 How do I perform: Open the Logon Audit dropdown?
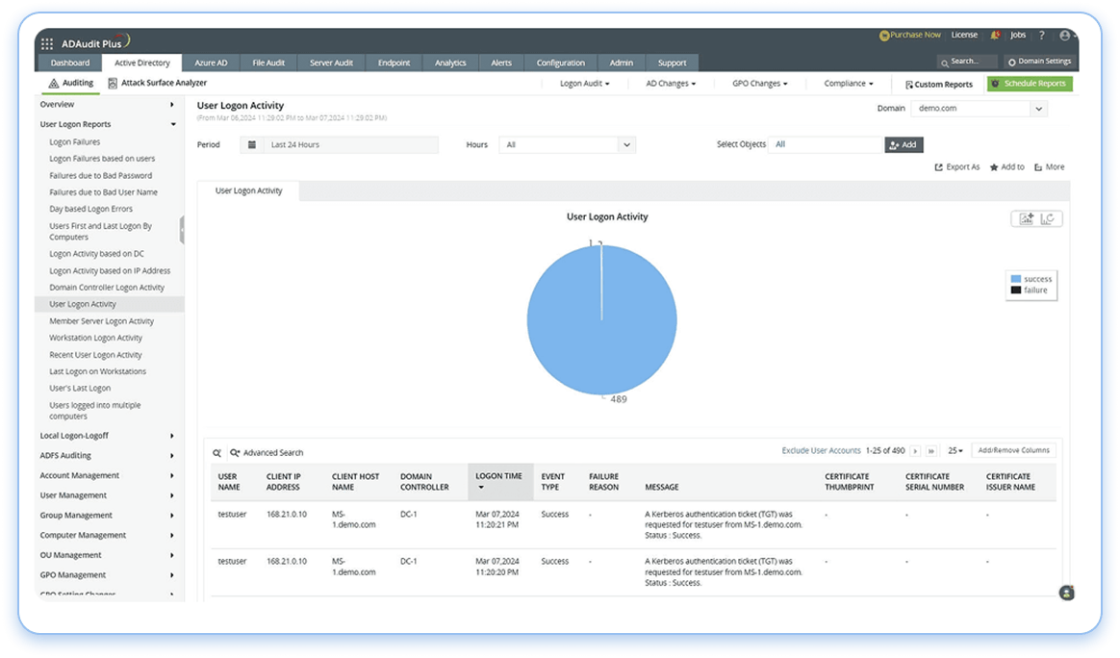[584, 84]
